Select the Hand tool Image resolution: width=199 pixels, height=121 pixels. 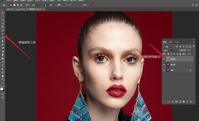(x=2, y=76)
